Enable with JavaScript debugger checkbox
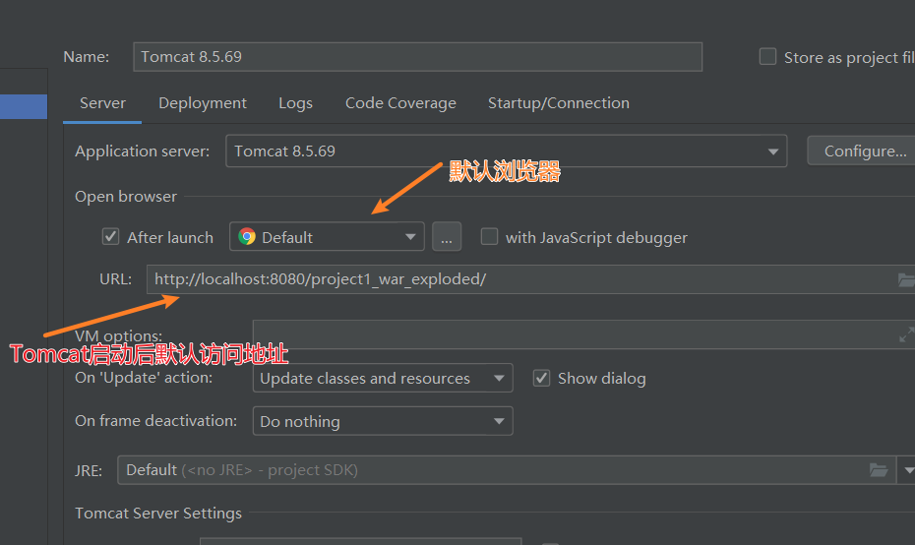Image resolution: width=915 pixels, height=545 pixels. click(489, 237)
